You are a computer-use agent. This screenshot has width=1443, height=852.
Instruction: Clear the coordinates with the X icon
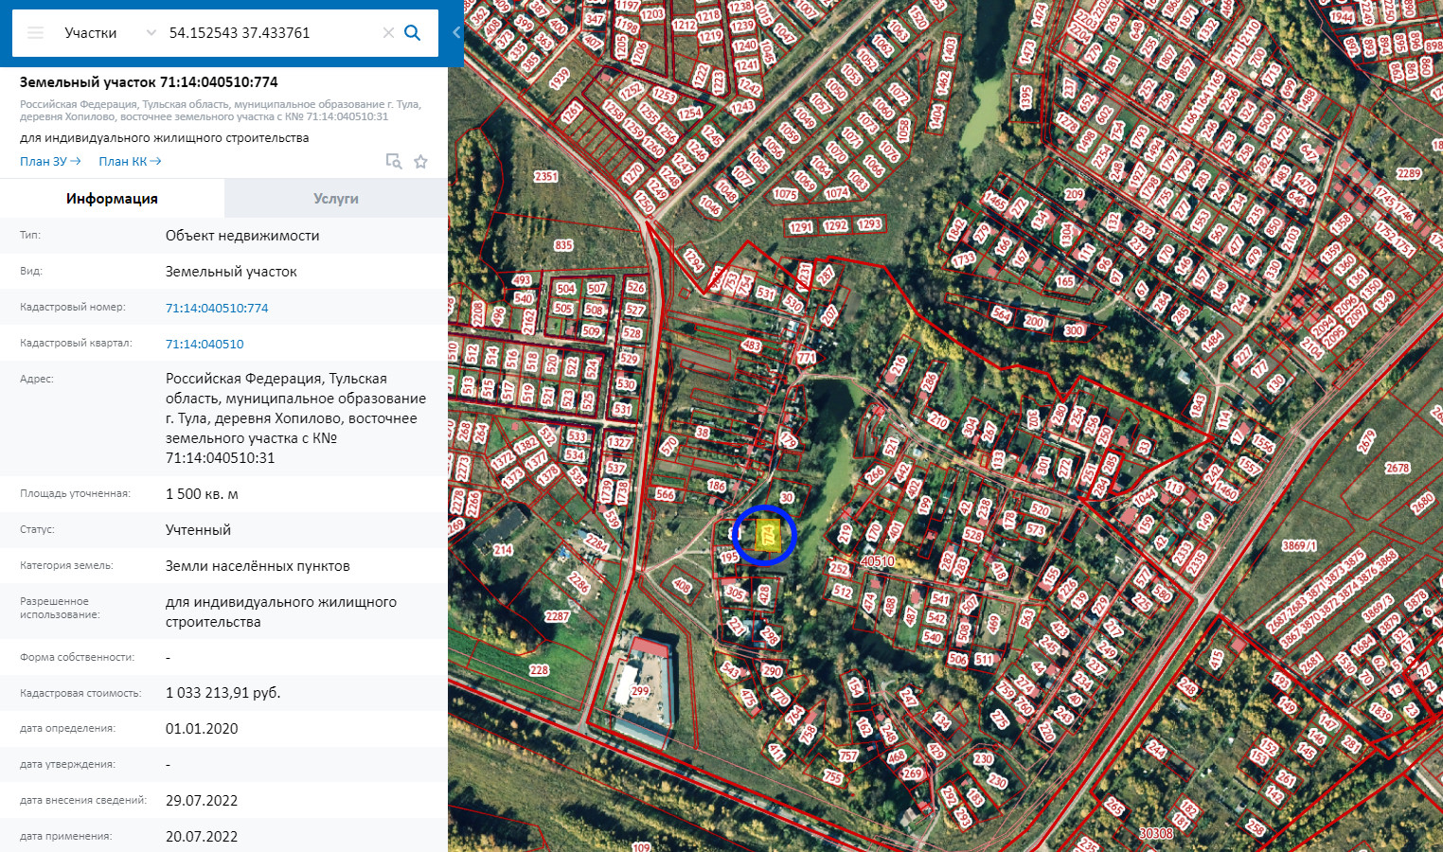388,33
